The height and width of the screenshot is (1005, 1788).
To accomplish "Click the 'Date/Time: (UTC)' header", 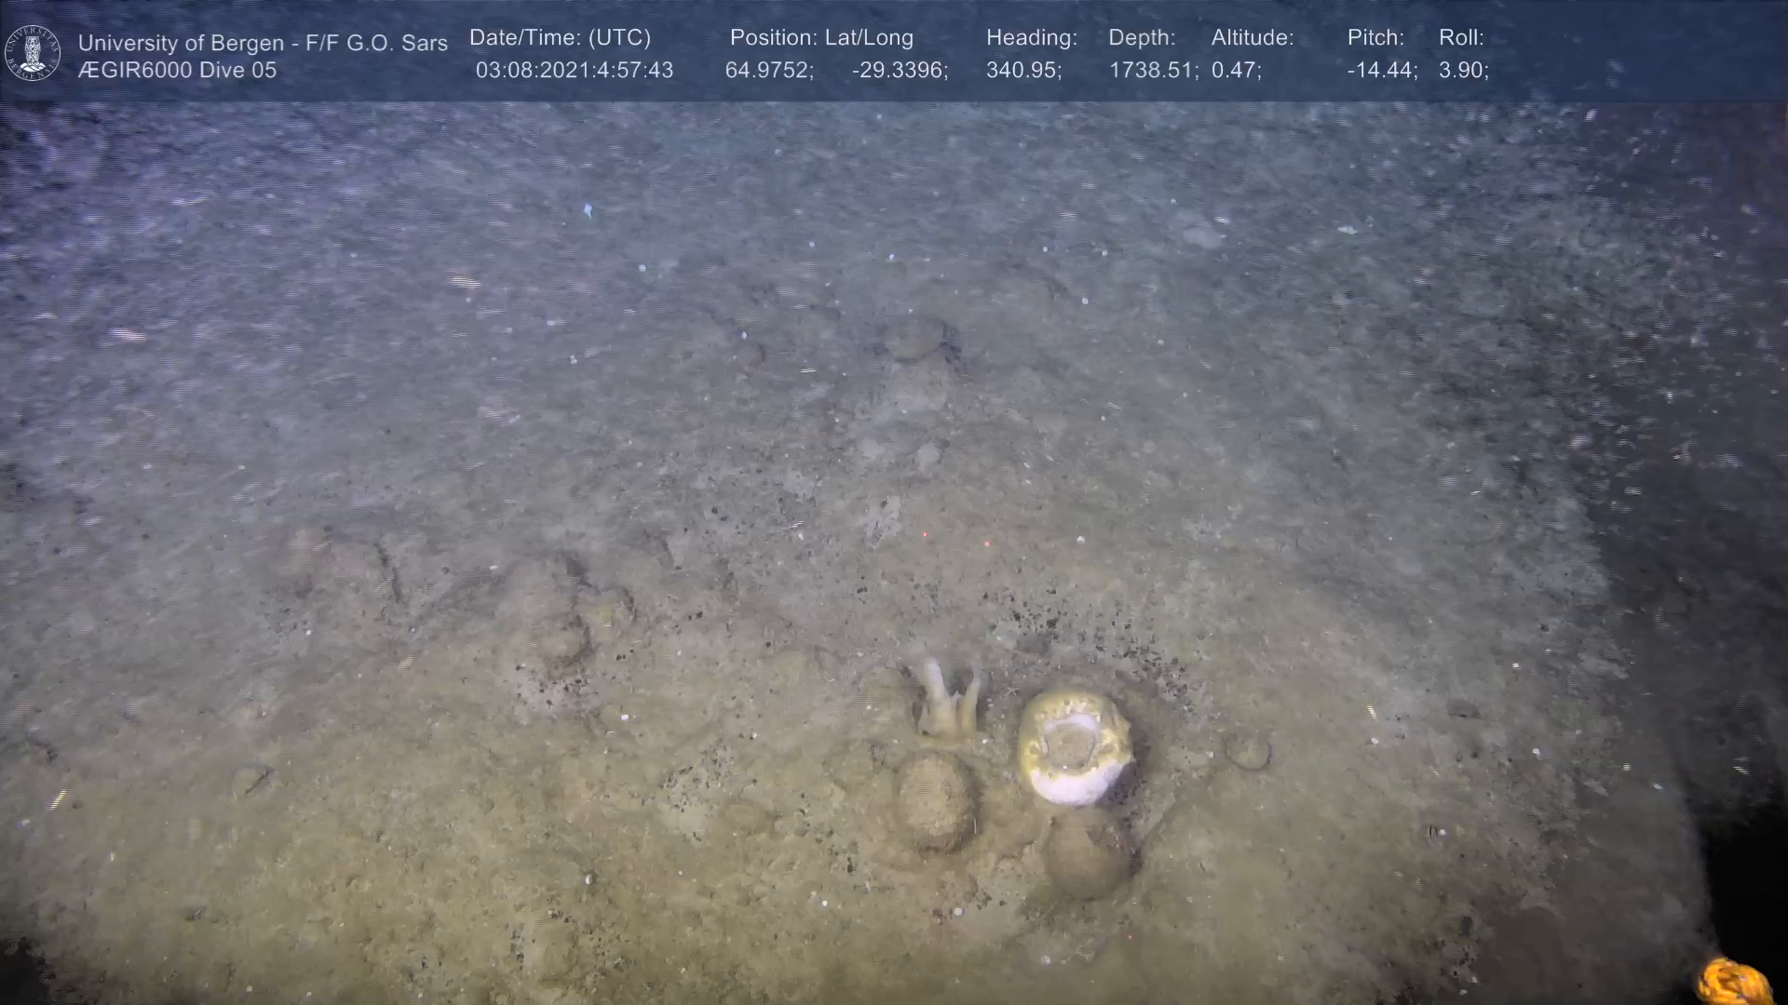I will (560, 38).
